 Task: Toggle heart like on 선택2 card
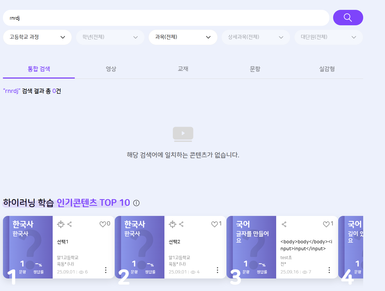[214, 224]
